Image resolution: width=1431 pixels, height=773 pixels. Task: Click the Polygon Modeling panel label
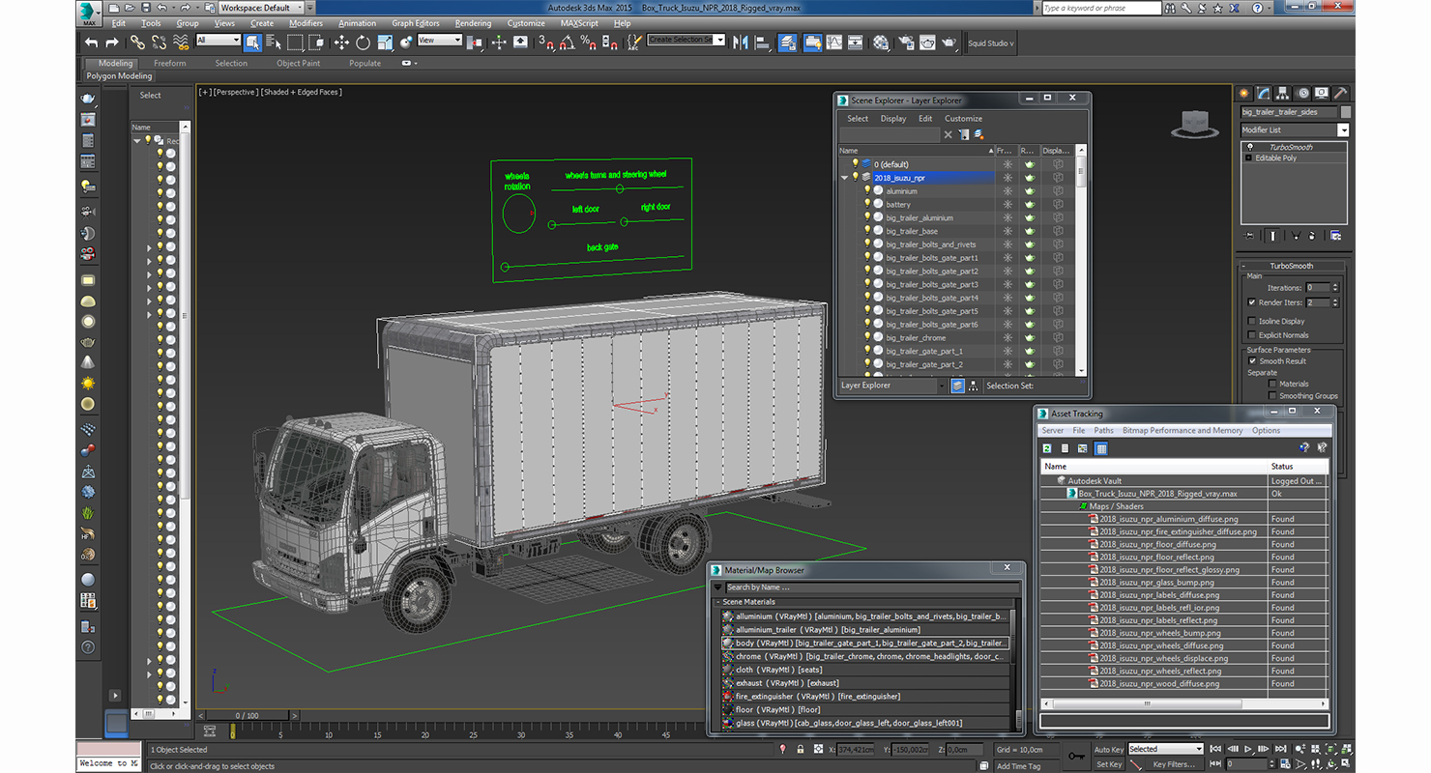click(x=119, y=76)
